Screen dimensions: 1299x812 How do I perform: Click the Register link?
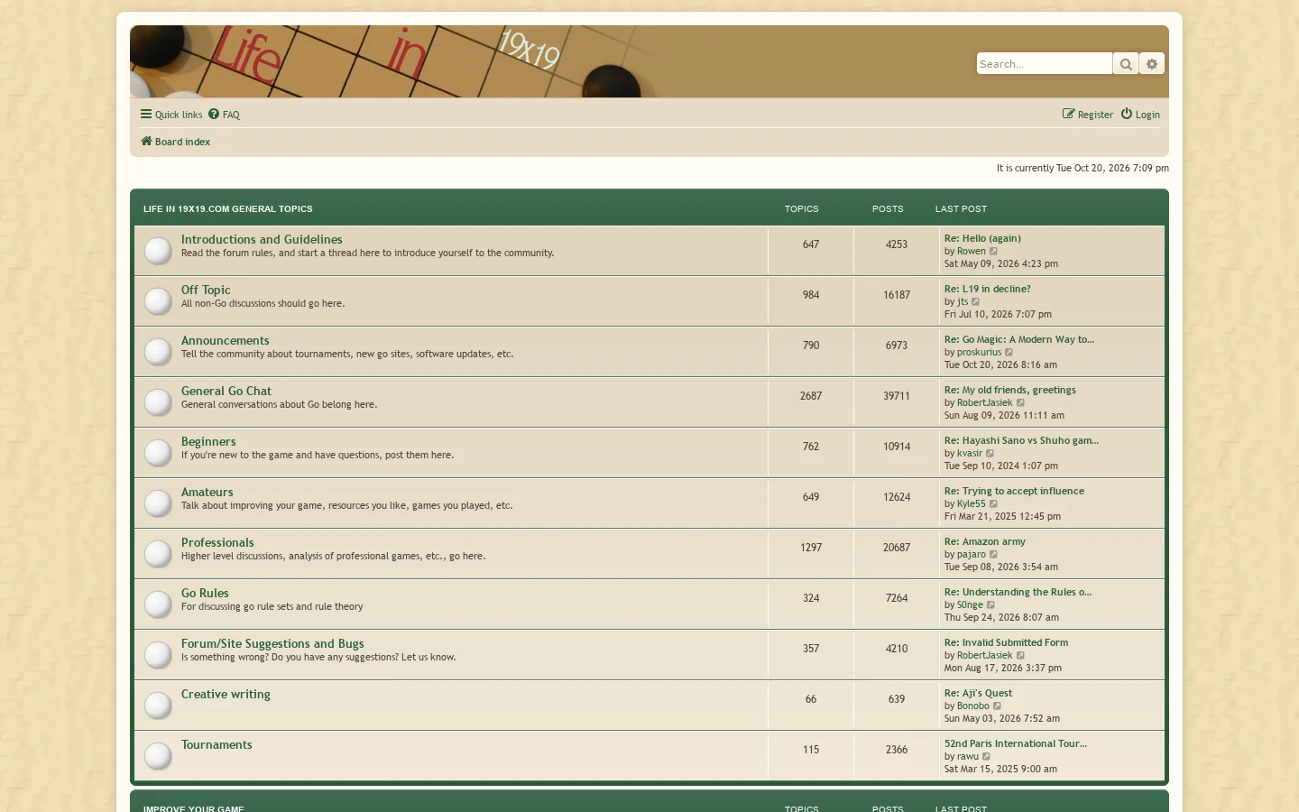(1088, 115)
